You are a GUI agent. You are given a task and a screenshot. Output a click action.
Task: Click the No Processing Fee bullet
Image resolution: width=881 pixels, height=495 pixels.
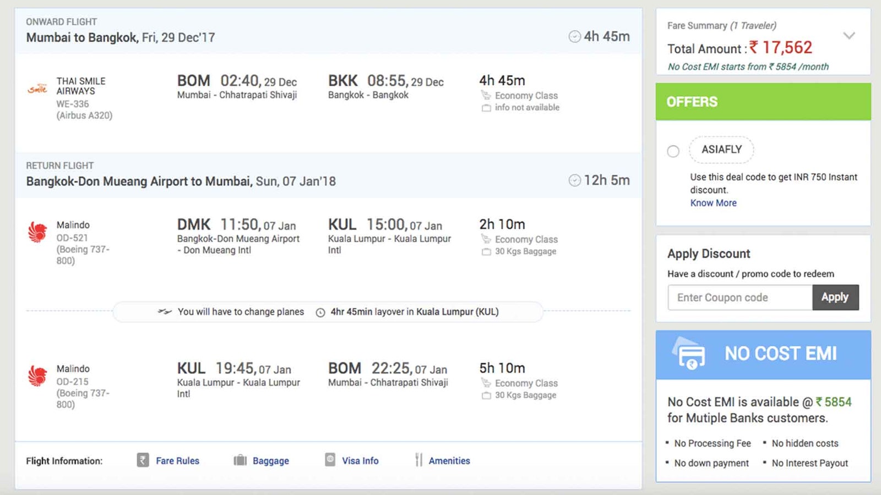point(713,443)
